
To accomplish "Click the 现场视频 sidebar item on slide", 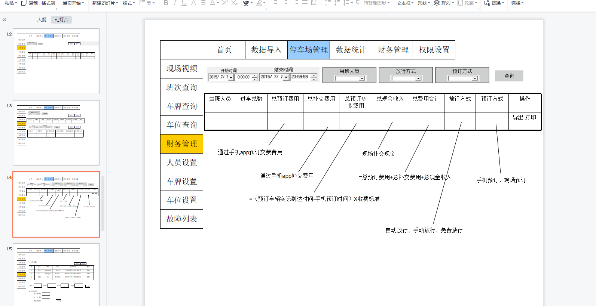I will [182, 69].
